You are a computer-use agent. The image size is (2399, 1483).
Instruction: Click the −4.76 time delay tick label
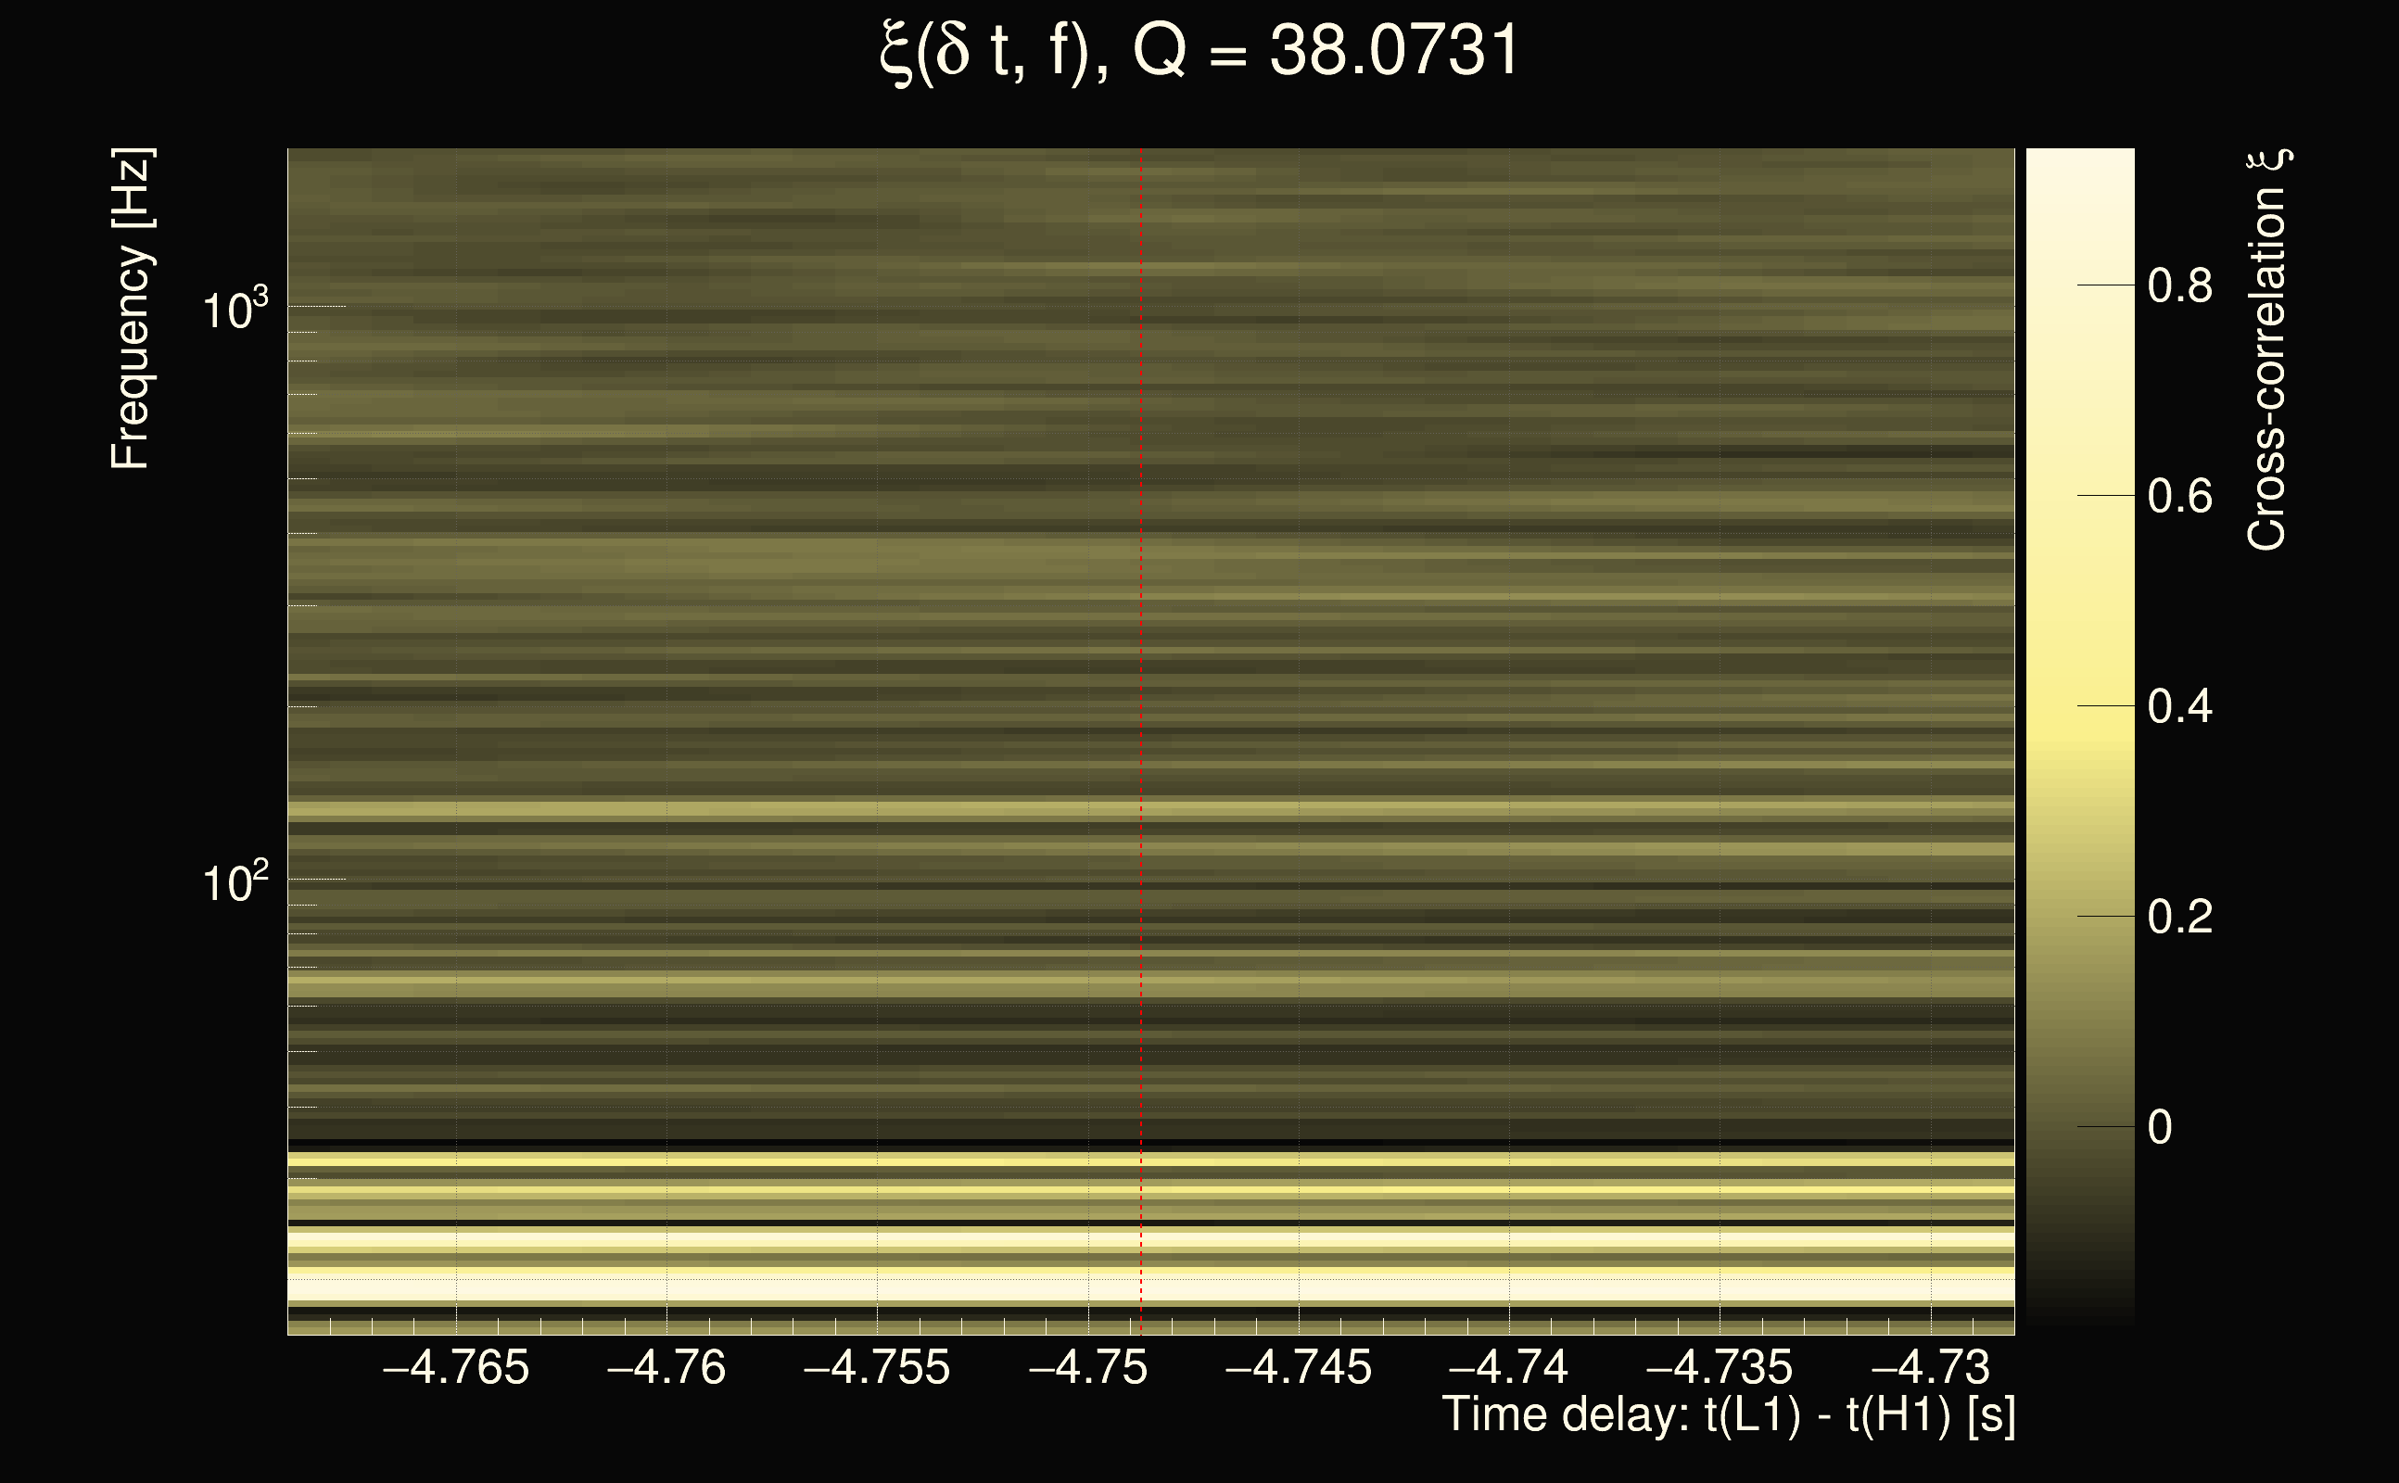[x=666, y=1367]
